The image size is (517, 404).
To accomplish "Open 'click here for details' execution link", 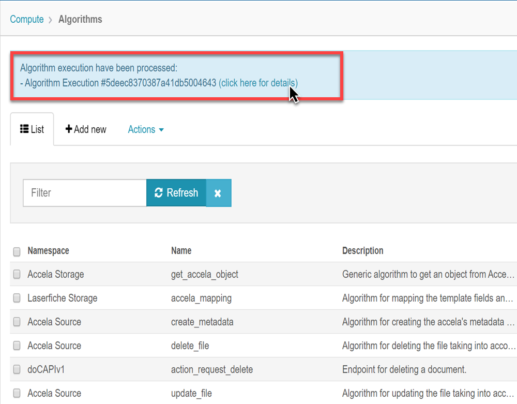I will pos(258,83).
